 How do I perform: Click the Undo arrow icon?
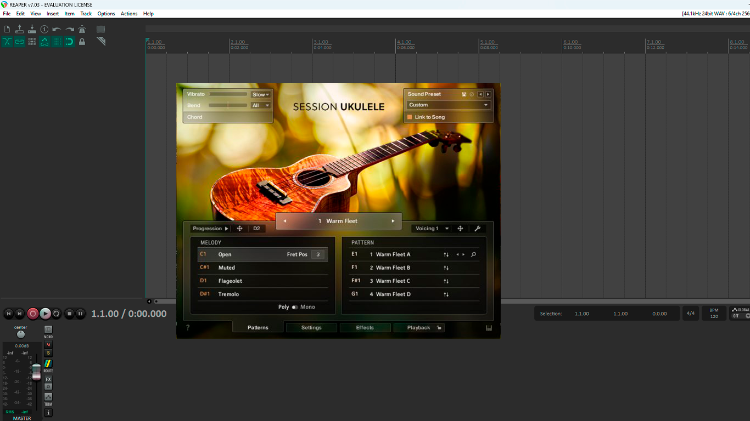click(x=57, y=29)
